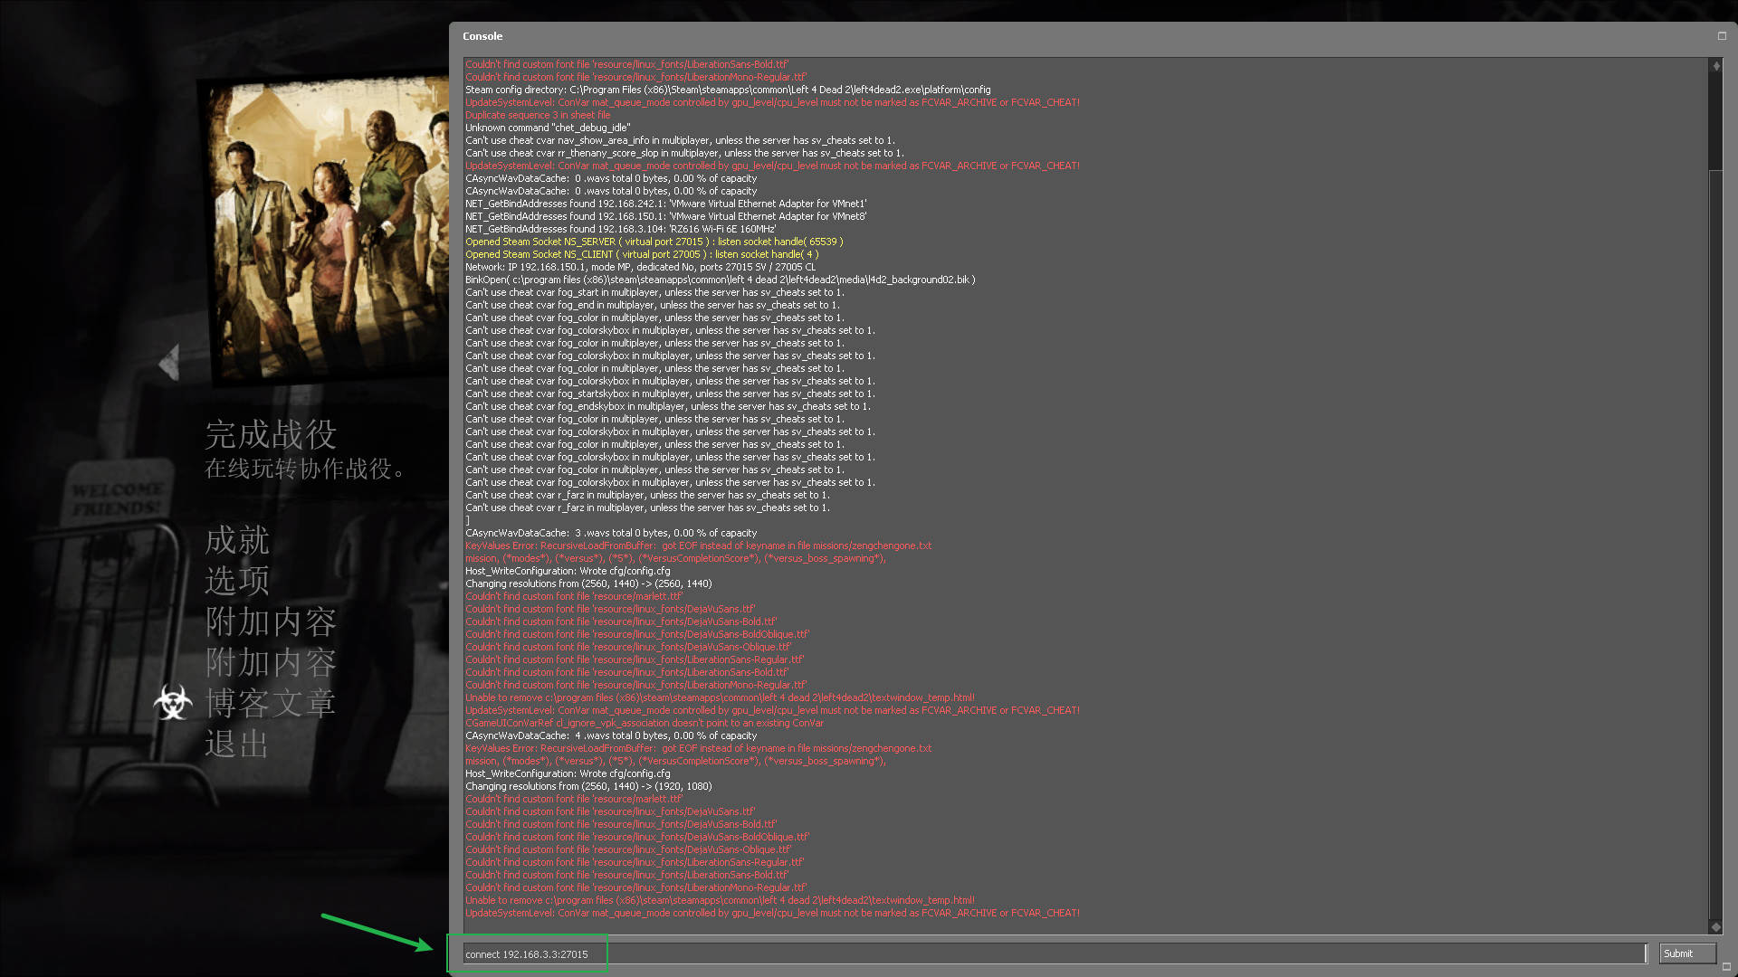Click the 192.168.3.104 RZ616 Wi-Fi line

coord(621,229)
